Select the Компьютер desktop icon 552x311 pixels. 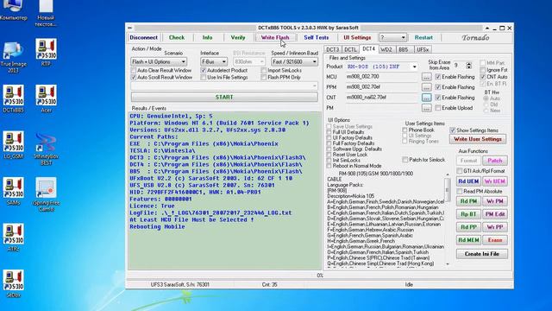tap(14, 10)
